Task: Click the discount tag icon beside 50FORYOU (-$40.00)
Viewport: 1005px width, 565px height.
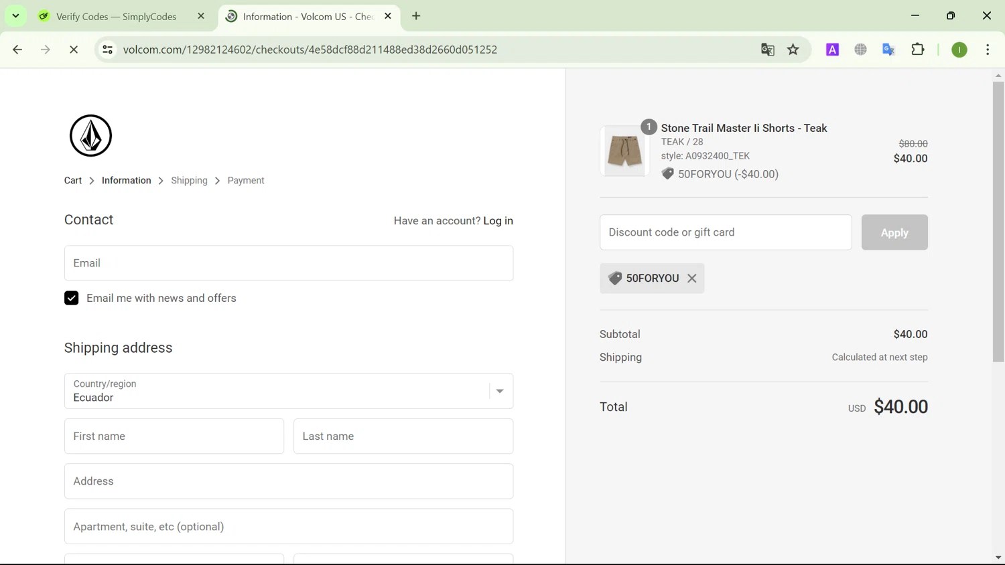Action: (667, 174)
